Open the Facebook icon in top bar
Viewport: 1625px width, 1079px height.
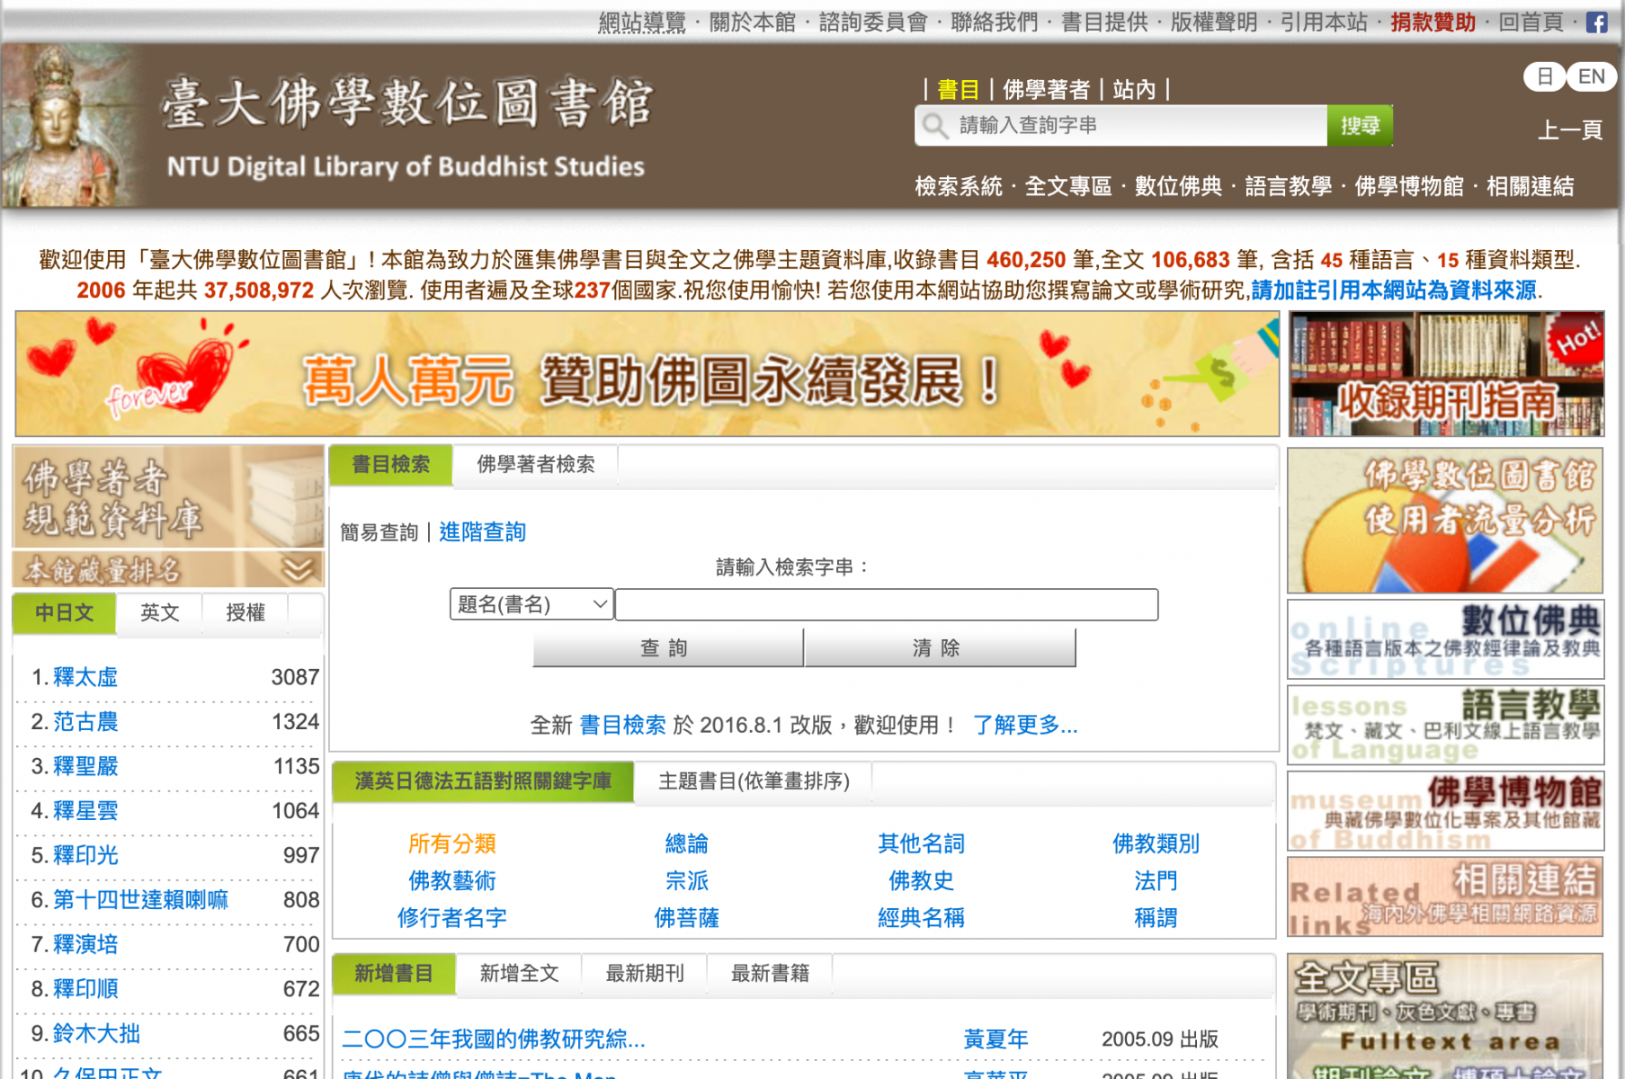(x=1596, y=22)
